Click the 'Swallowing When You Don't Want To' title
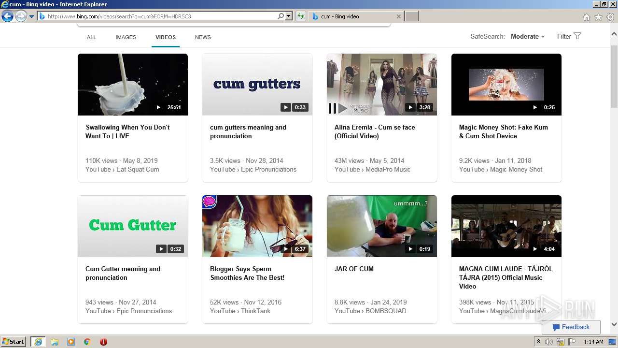This screenshot has width=618, height=348. pos(127,131)
